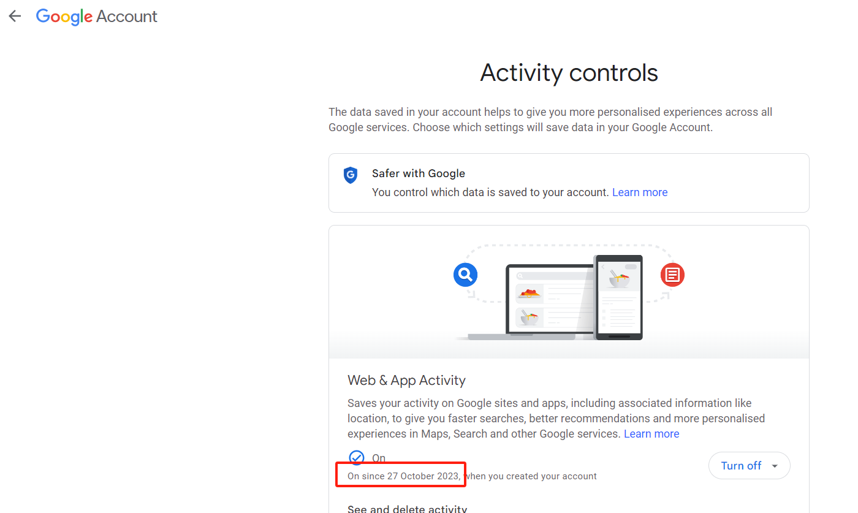The image size is (858, 513).
Task: Click the Google logo in header
Action: (64, 17)
